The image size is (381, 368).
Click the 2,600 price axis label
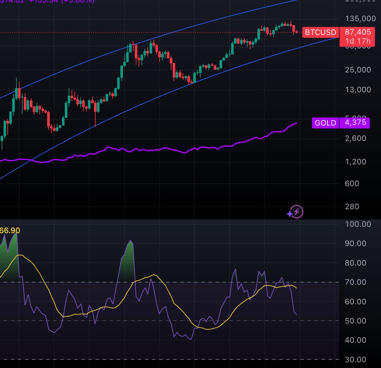pos(356,138)
